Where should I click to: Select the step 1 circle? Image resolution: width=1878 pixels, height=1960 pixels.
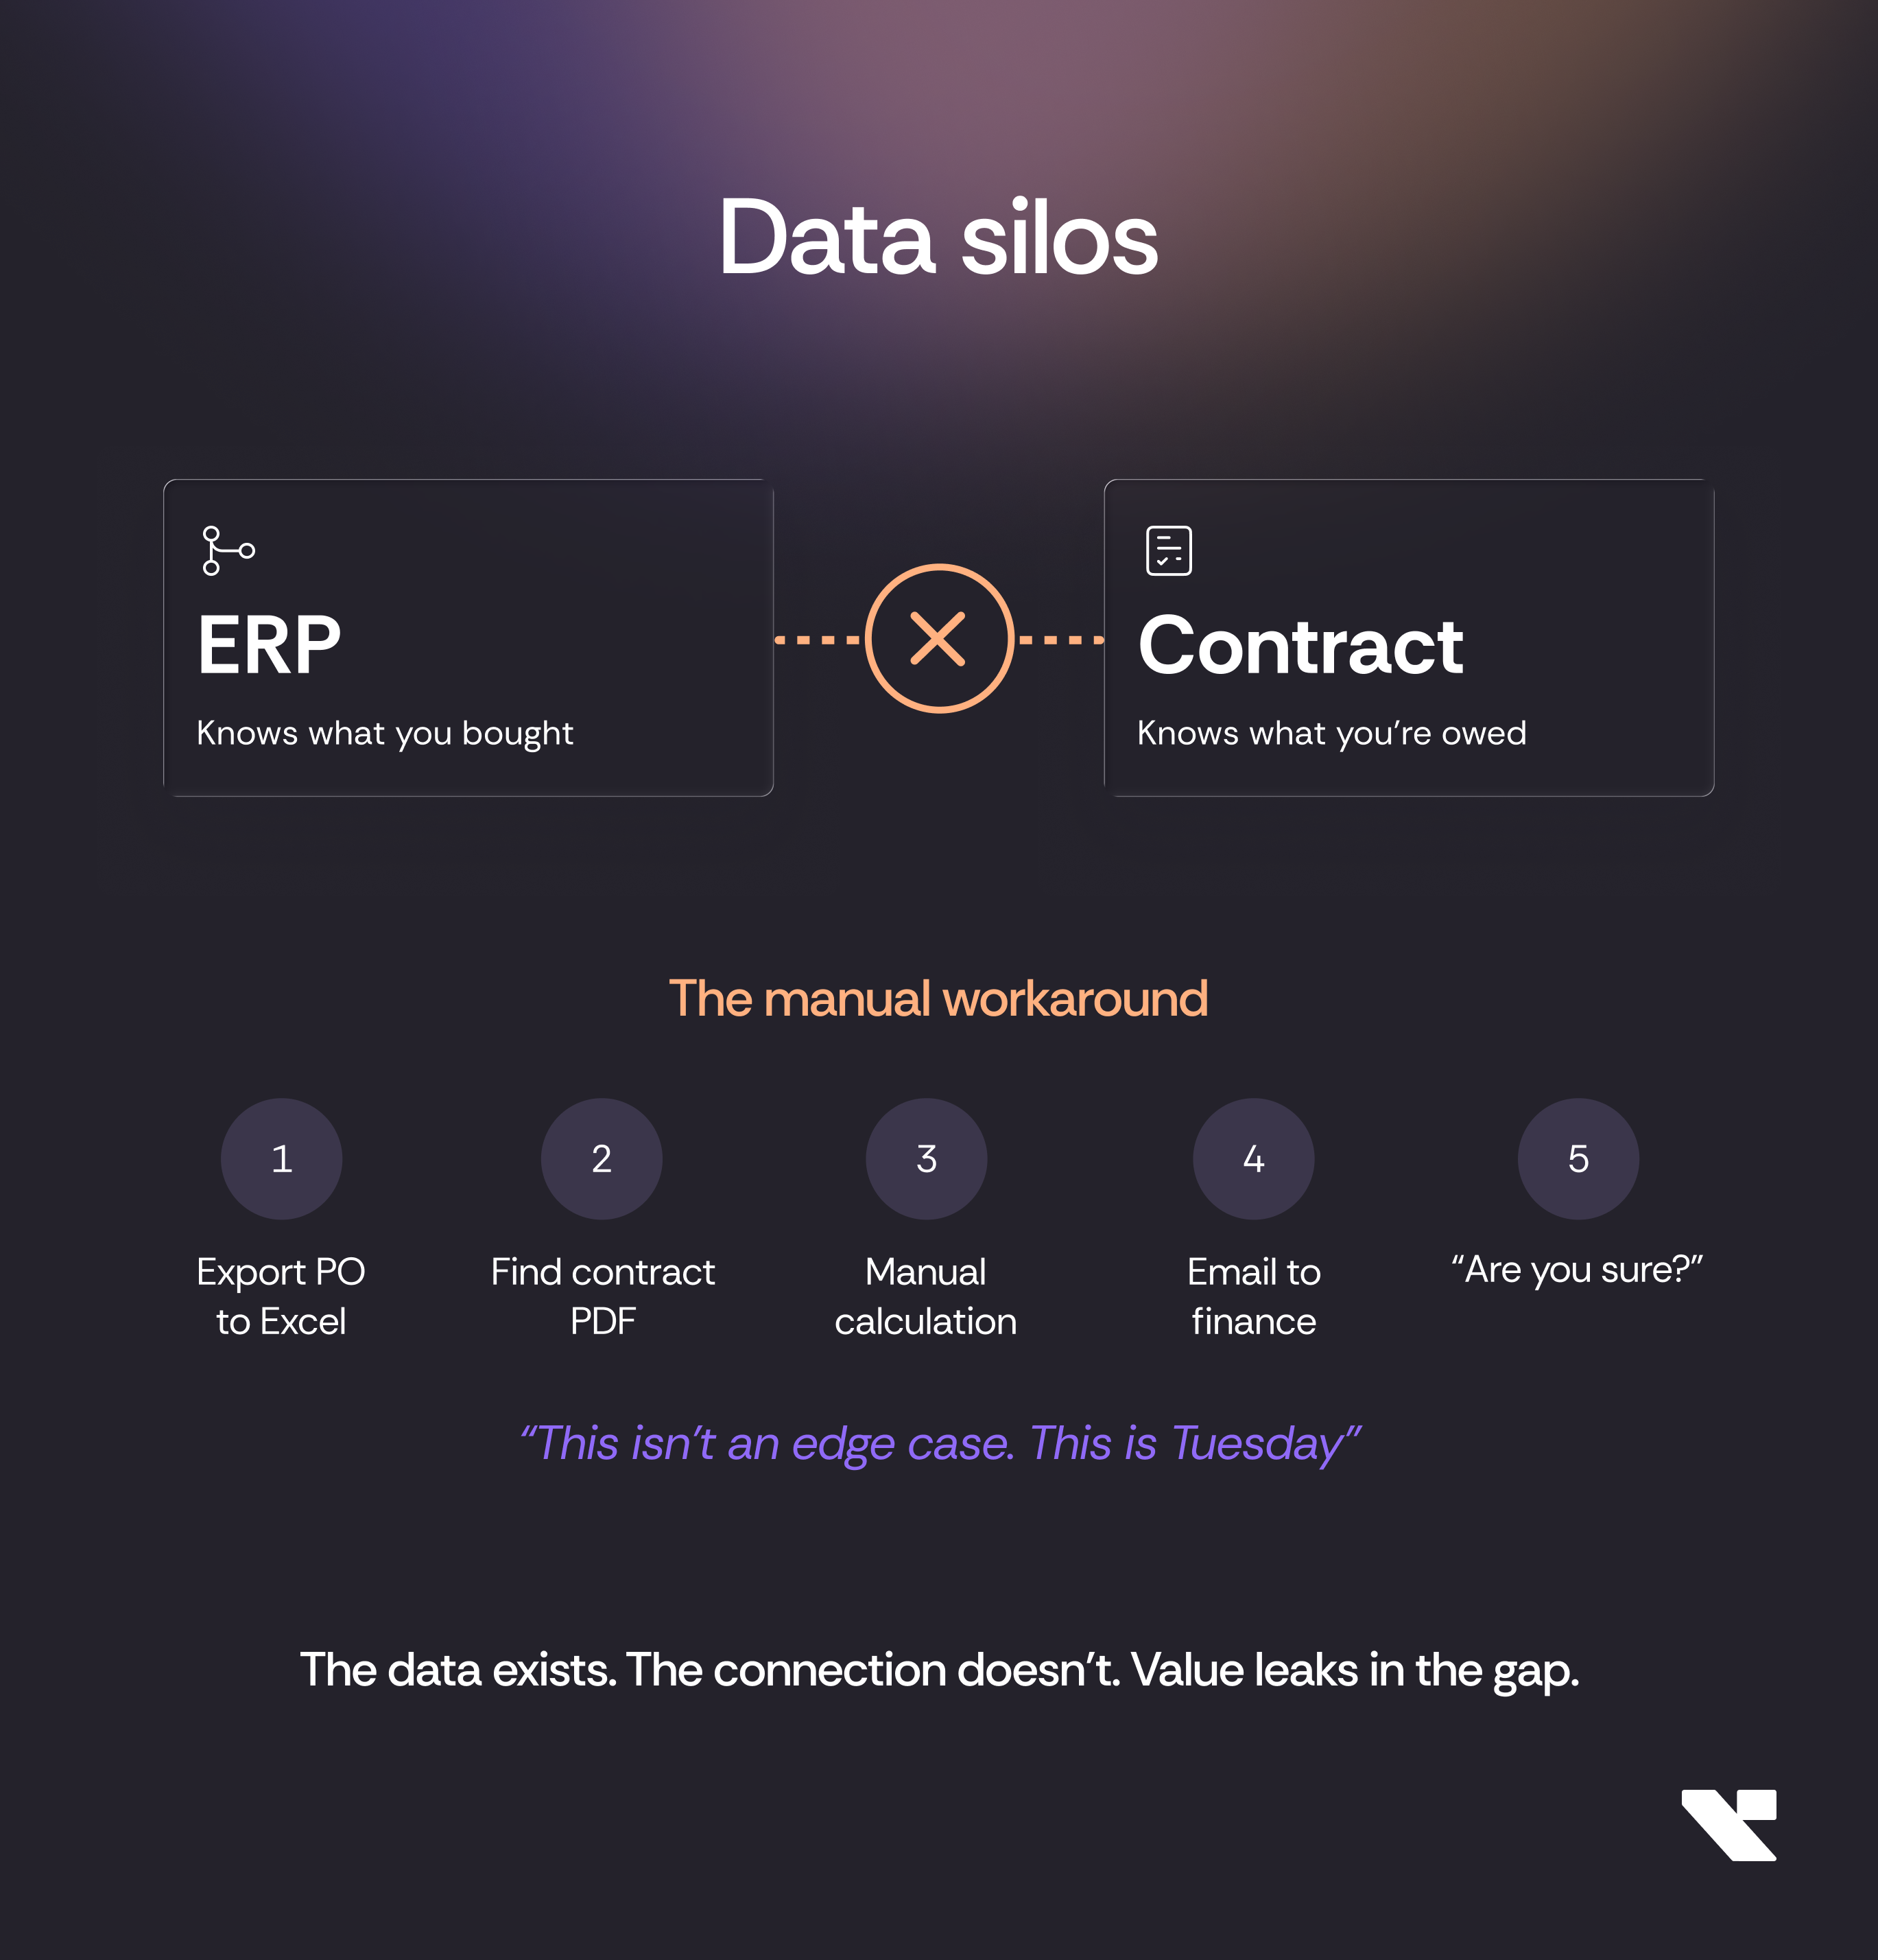(282, 1159)
